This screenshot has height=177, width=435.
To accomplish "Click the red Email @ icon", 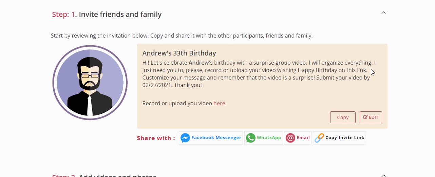I will pyautogui.click(x=290, y=138).
